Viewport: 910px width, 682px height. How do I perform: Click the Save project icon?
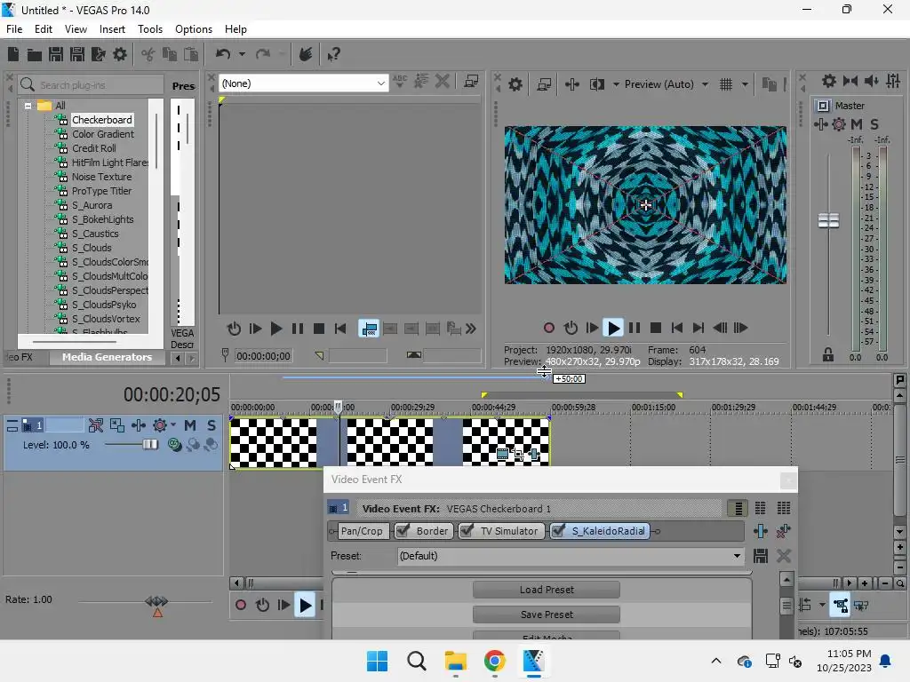[x=56, y=54]
